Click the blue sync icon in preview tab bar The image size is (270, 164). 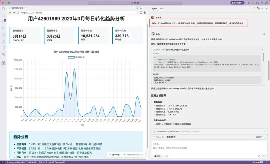click(x=137, y=8)
